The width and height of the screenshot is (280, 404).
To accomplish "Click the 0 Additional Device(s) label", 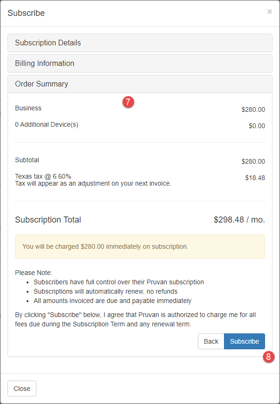I will [x=47, y=124].
